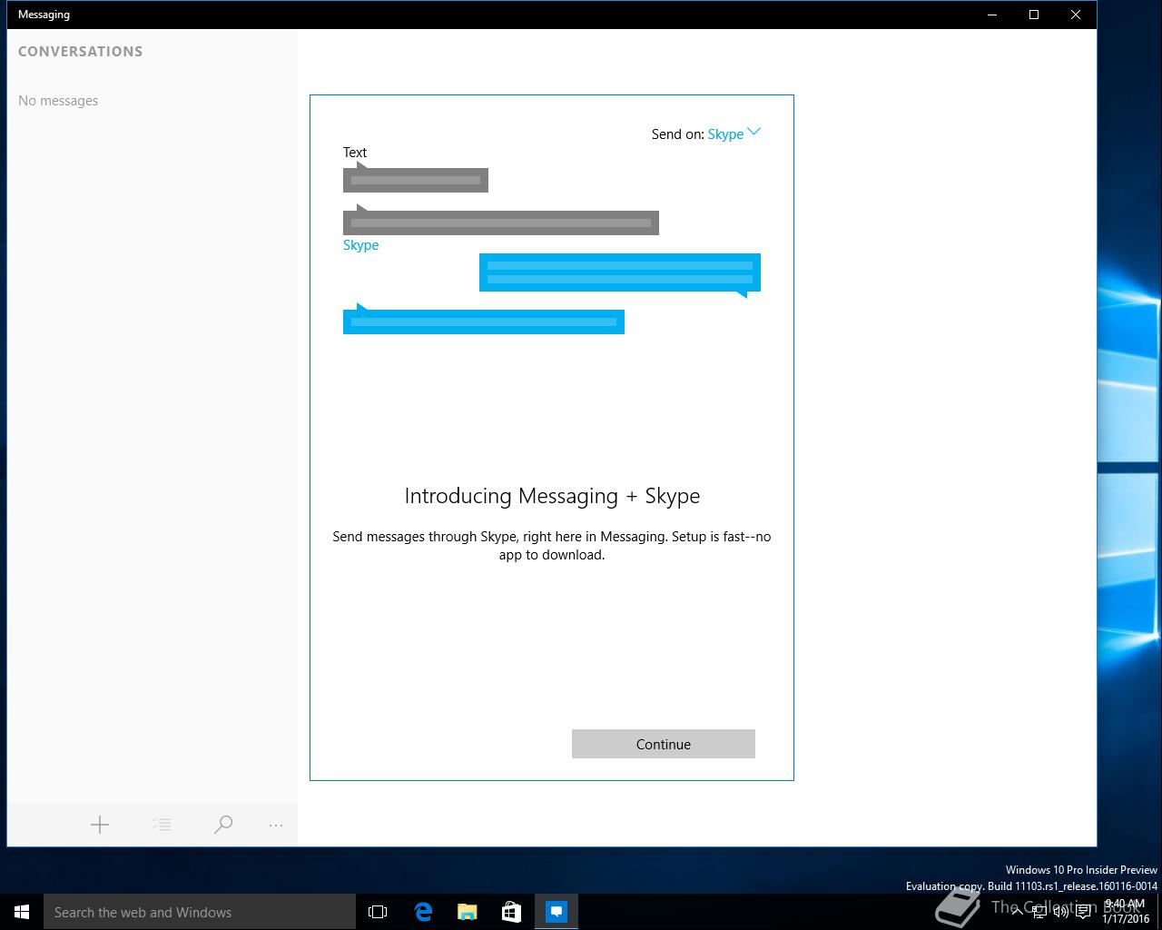This screenshot has height=930, width=1162.
Task: Open the volume icon in system tray
Action: pyautogui.click(x=1060, y=912)
